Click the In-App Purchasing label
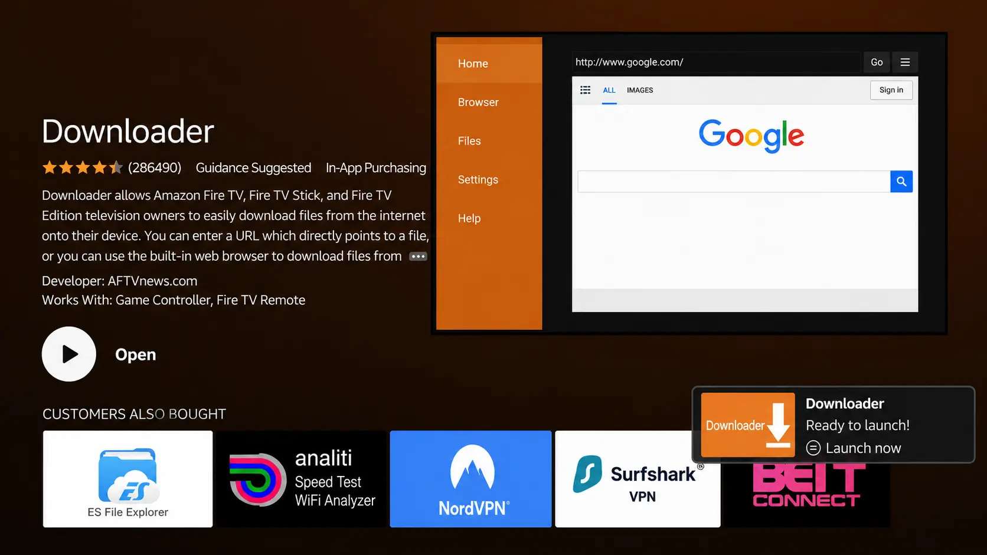987x555 pixels. [376, 168]
